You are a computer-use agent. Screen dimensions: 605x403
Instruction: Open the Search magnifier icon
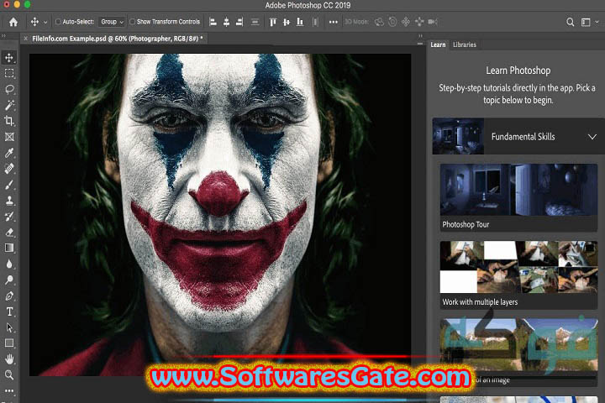click(x=570, y=22)
